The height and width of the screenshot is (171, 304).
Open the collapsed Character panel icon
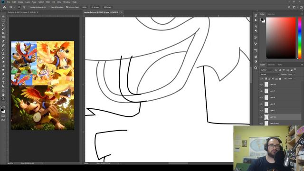pyautogui.click(x=256, y=27)
